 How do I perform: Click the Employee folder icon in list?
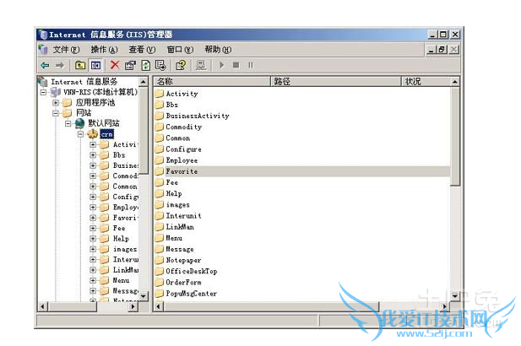pyautogui.click(x=160, y=160)
